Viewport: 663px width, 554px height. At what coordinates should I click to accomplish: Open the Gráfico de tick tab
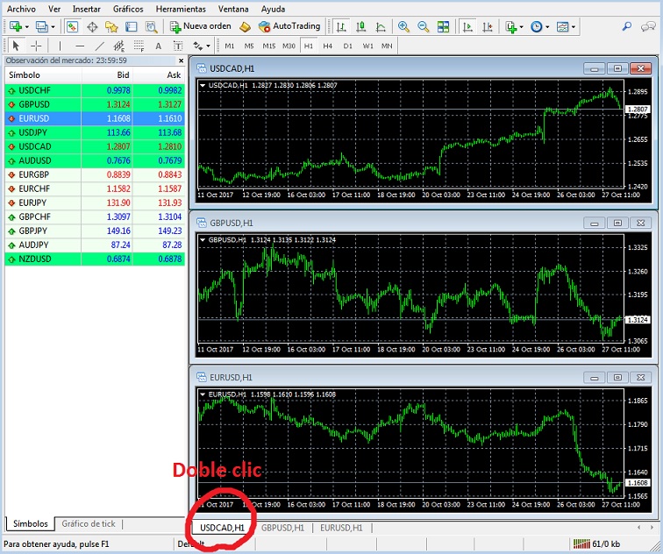click(x=87, y=523)
